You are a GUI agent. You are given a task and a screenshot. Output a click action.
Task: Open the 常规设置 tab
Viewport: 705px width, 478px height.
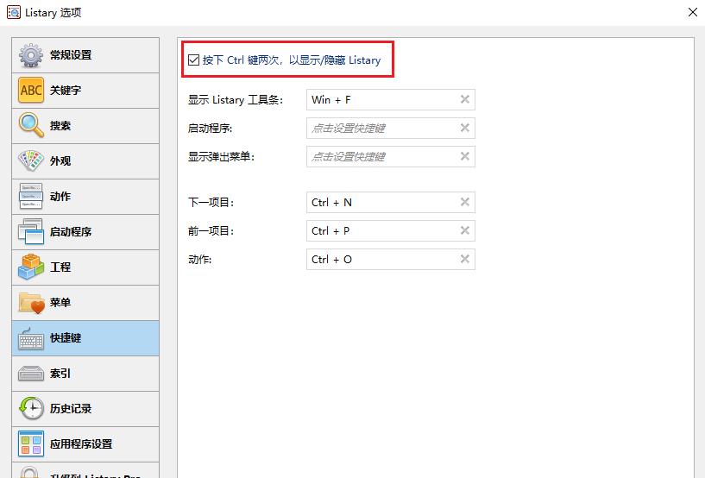85,55
